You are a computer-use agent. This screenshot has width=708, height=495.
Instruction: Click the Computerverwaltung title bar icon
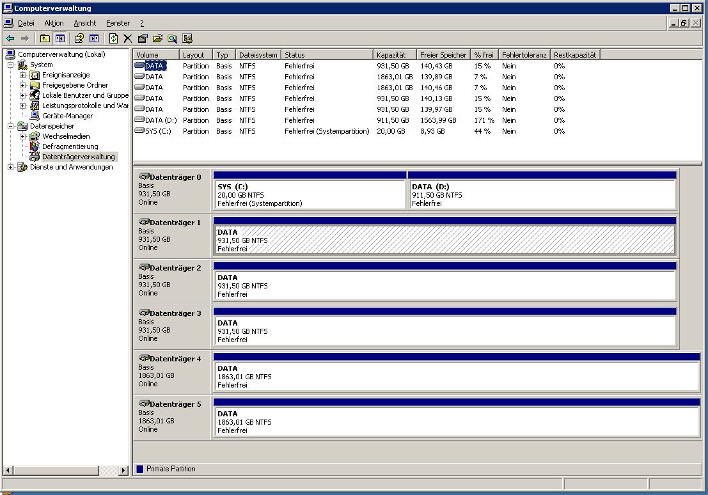point(8,8)
